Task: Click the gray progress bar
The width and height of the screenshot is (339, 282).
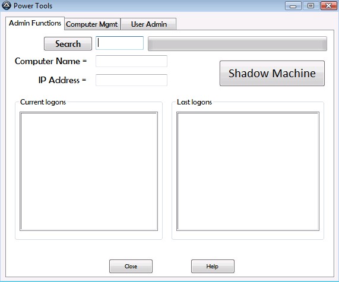Action: (237, 44)
